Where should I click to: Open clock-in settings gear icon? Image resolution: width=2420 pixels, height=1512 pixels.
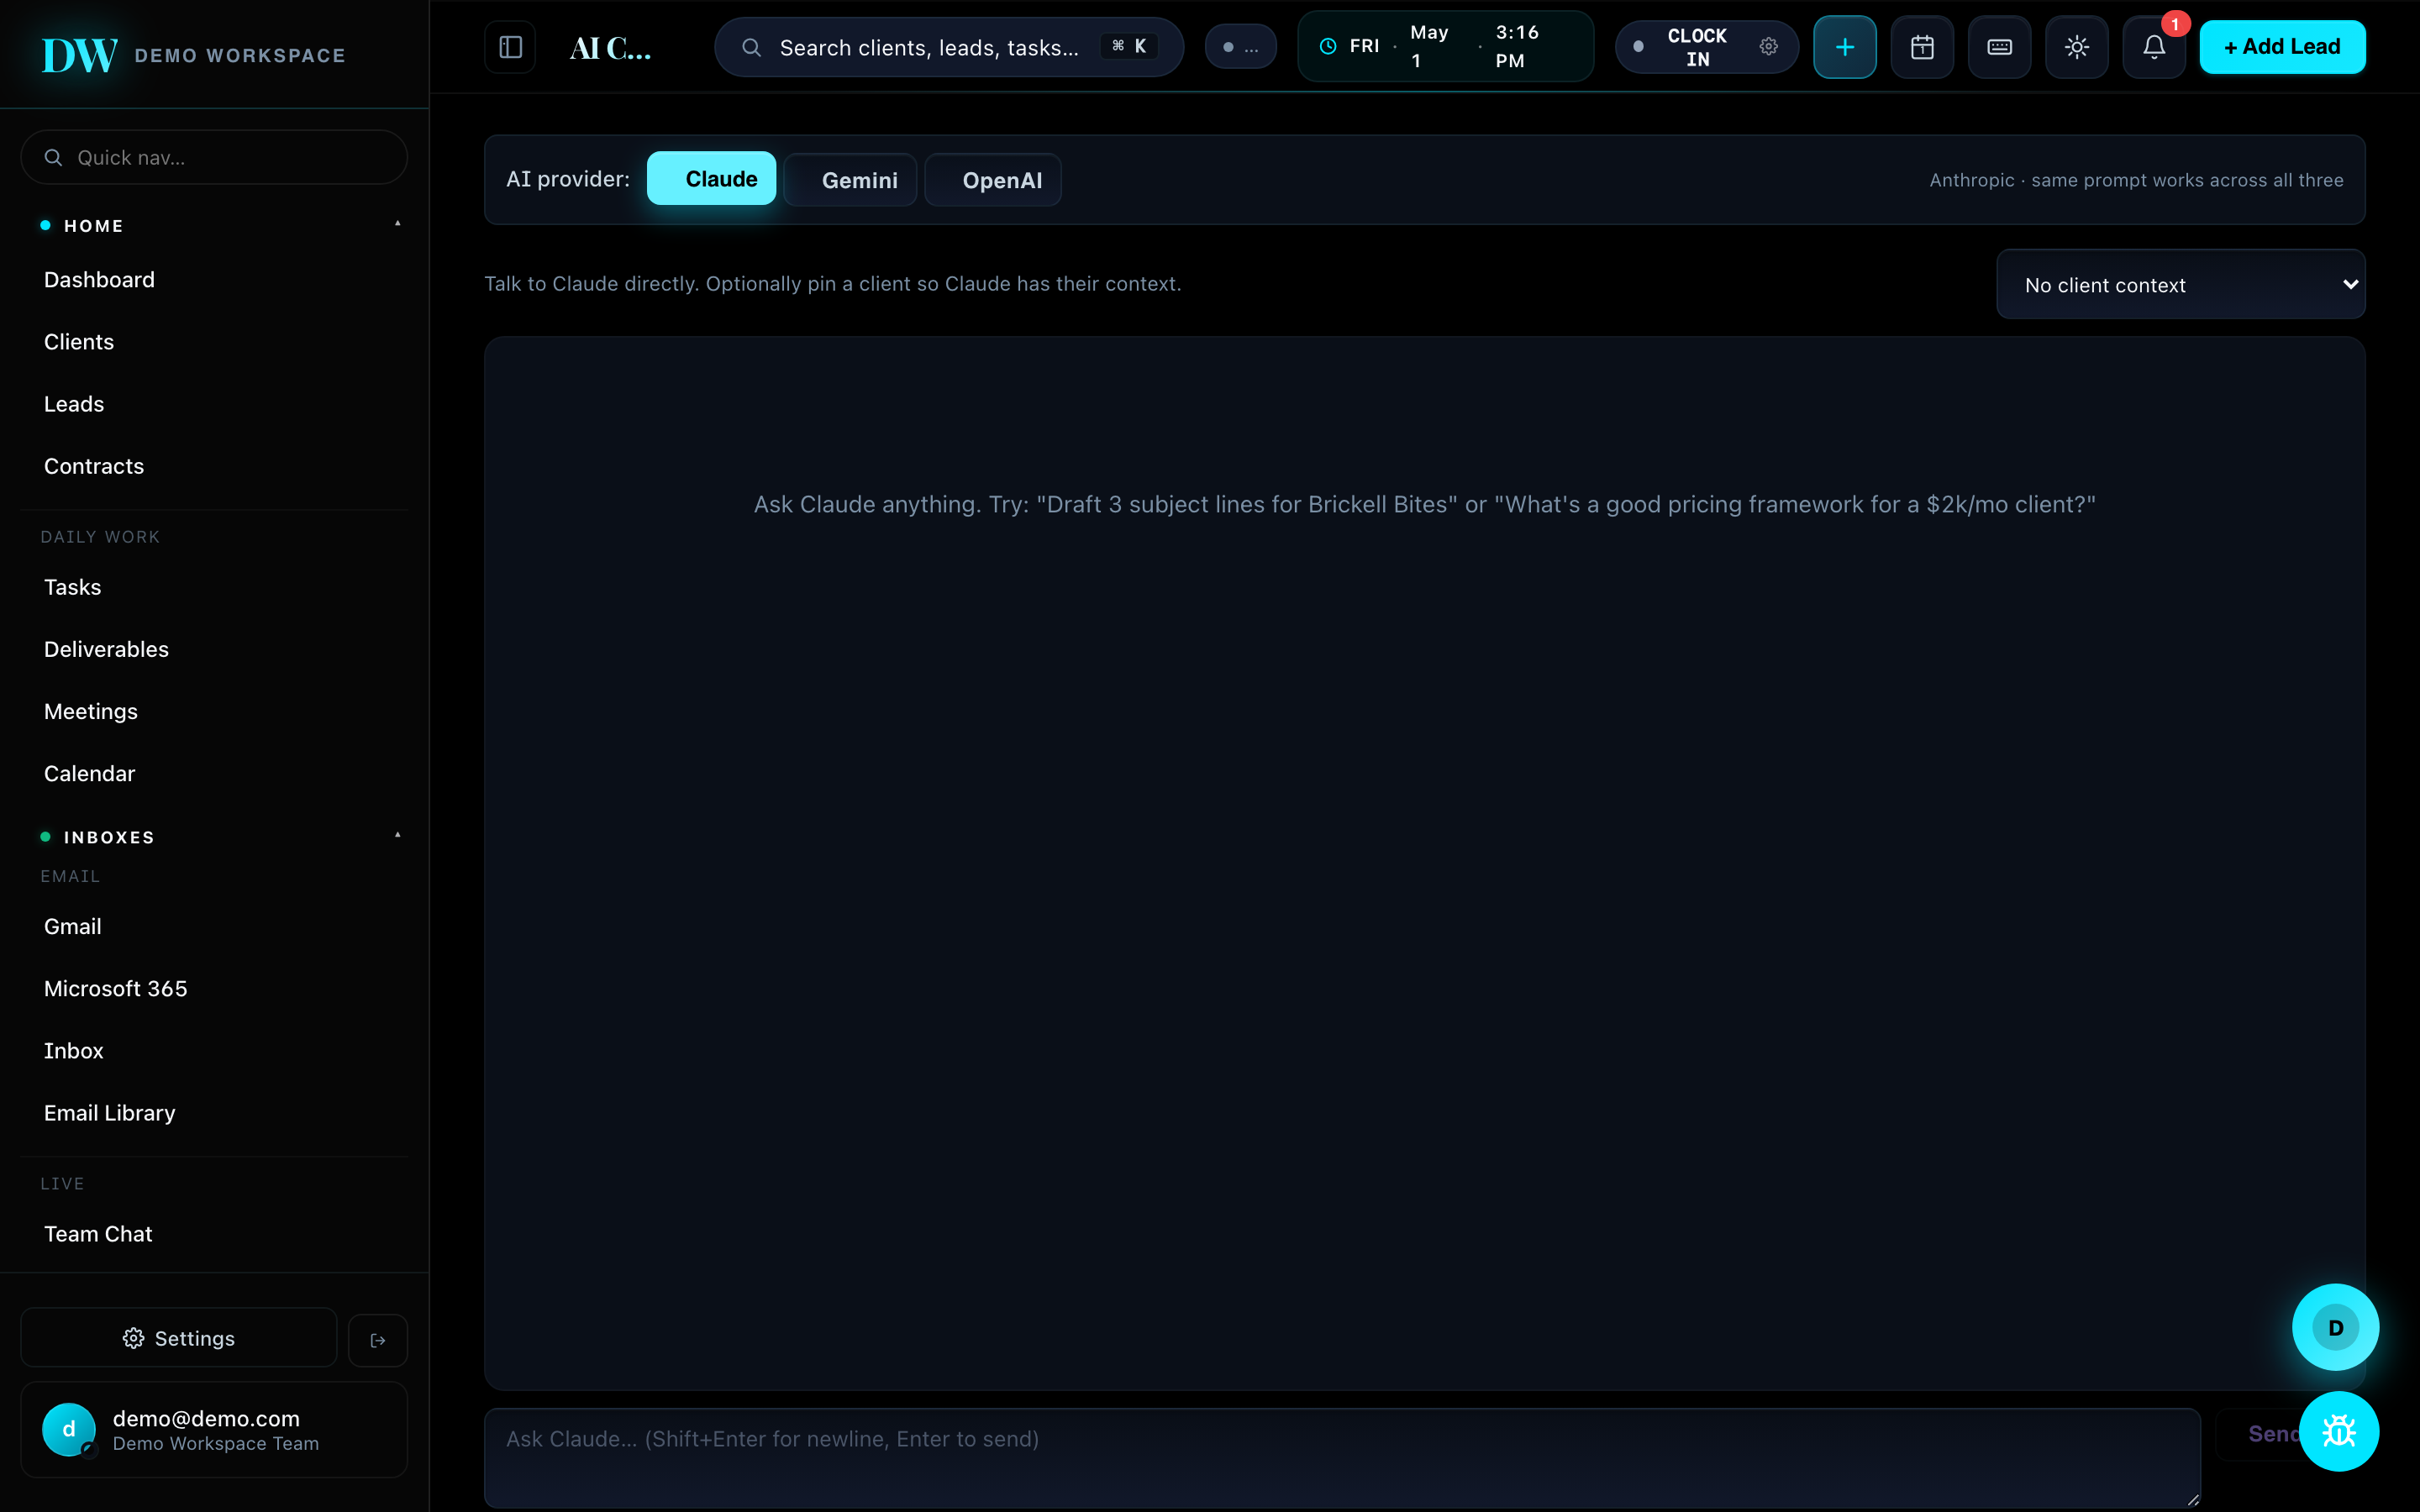point(1768,47)
